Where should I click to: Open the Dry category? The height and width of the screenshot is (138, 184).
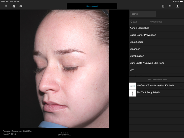click(156, 70)
